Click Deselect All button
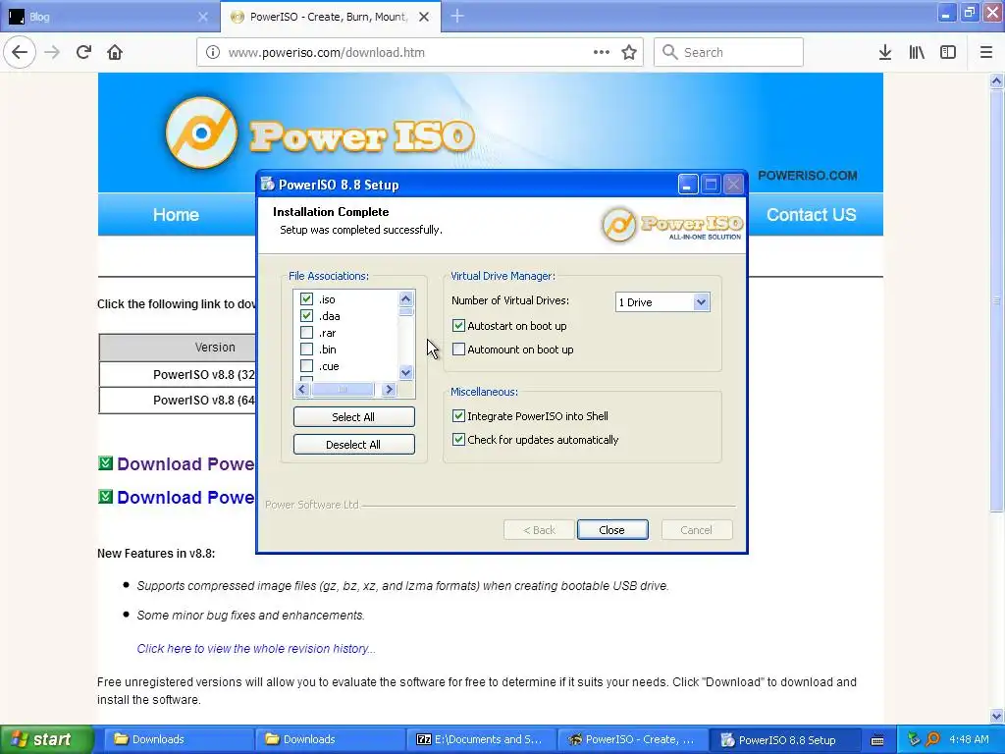 [x=353, y=445]
